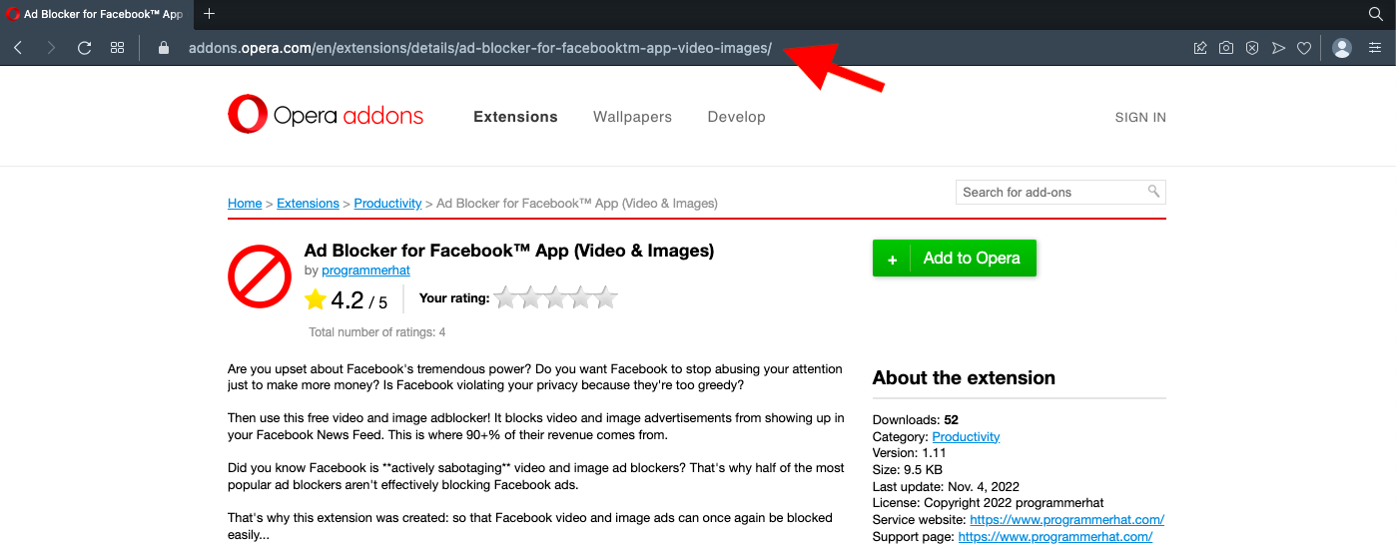Open My Flow send icon

pos(1278,48)
